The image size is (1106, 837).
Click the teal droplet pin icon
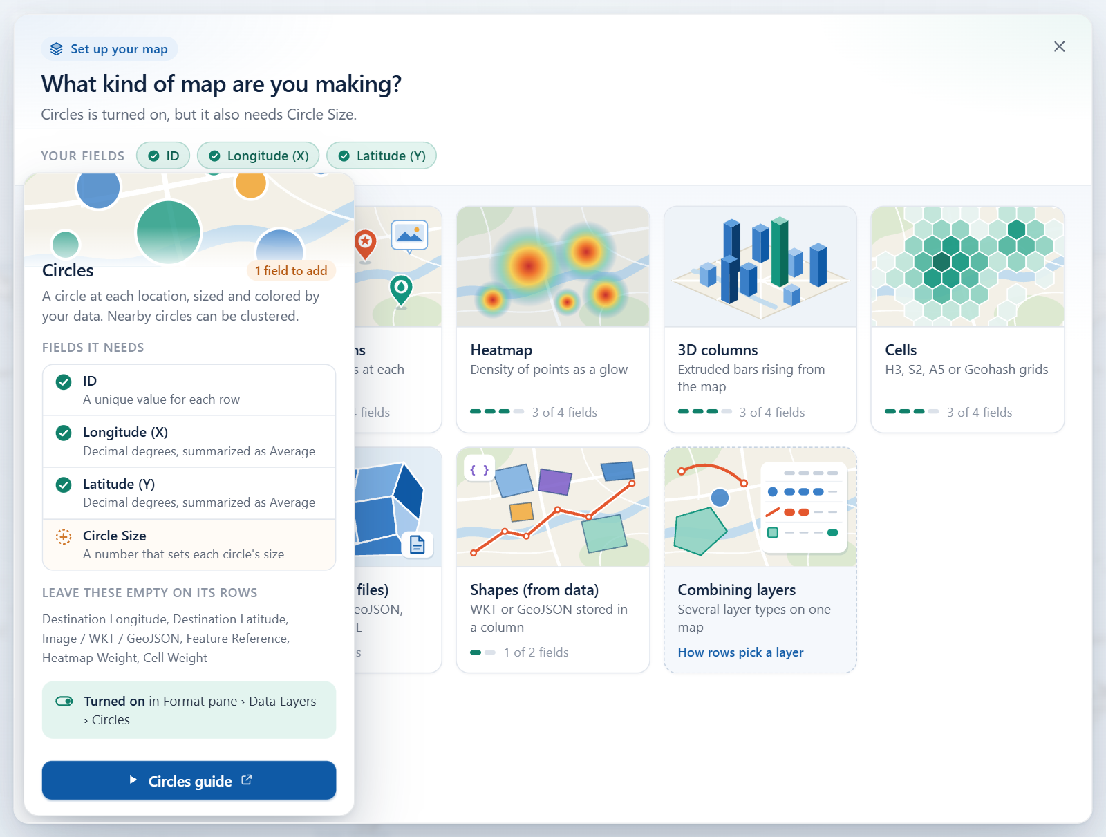coord(401,290)
